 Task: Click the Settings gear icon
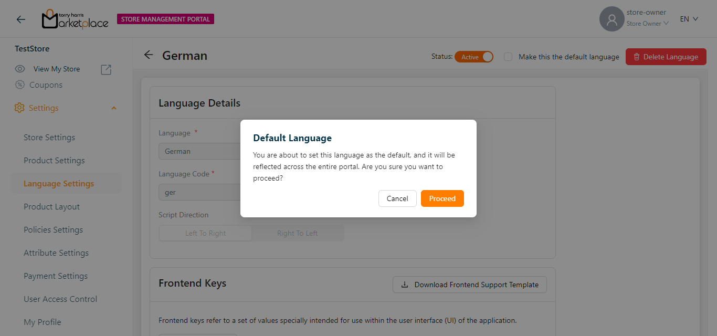pos(19,108)
